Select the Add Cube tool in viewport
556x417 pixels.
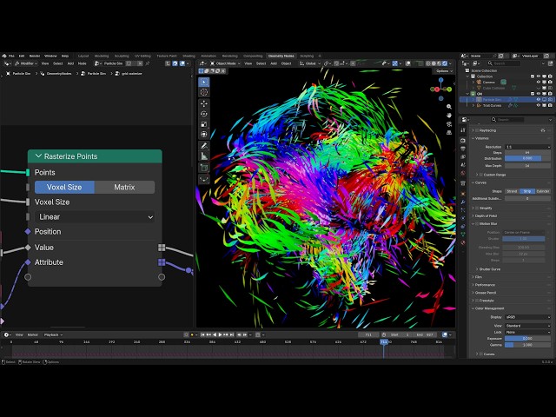203,168
